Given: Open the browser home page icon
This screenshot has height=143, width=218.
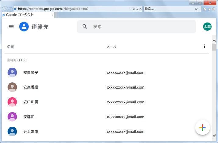Looking at the screenshot, I should tap(205, 9).
